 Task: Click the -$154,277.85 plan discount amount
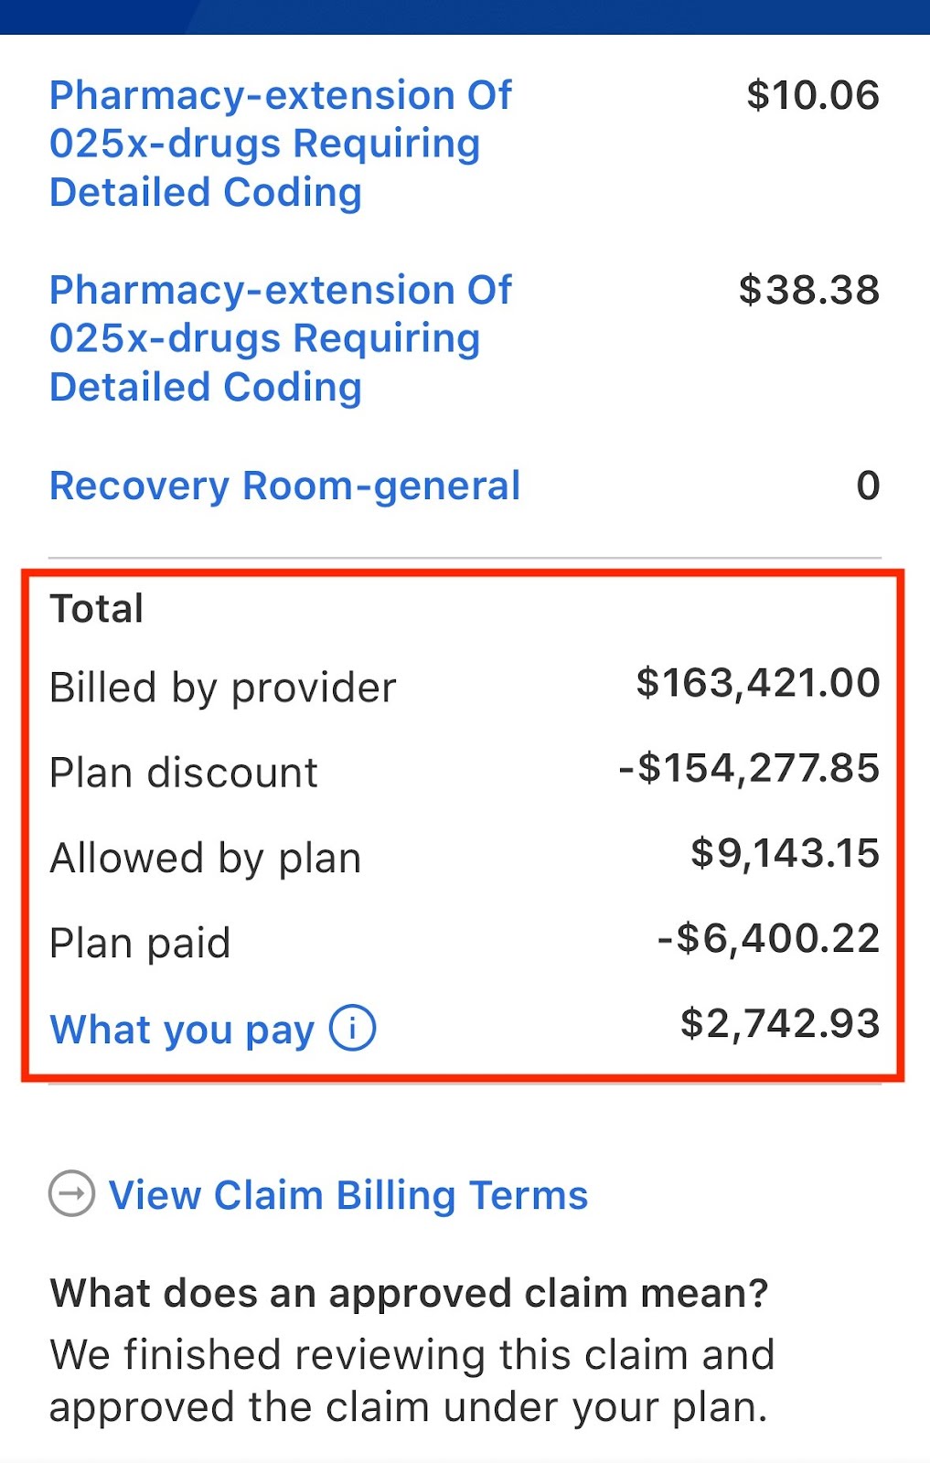coord(749,768)
